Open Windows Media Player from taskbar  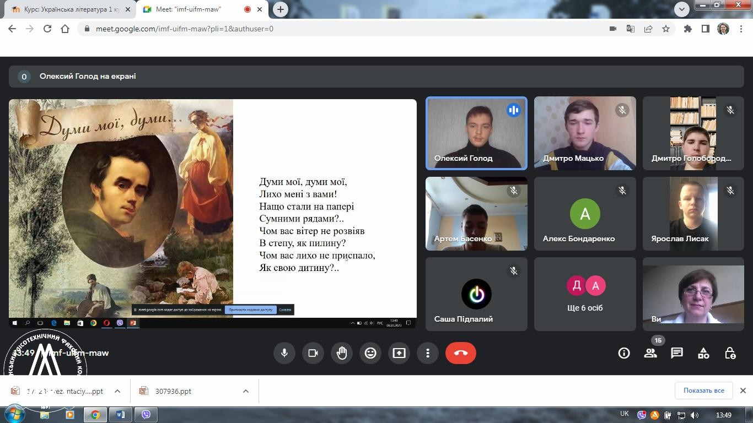(x=70, y=414)
